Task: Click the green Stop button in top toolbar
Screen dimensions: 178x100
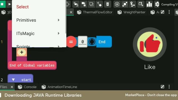Action: [2, 4]
